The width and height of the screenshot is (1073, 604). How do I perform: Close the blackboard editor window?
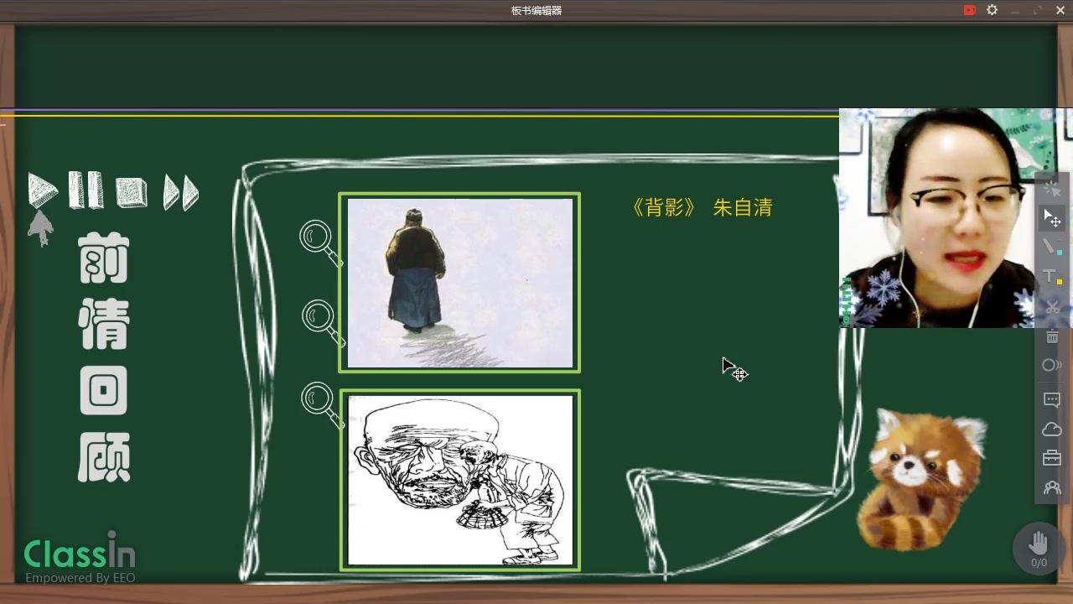coord(1060,10)
